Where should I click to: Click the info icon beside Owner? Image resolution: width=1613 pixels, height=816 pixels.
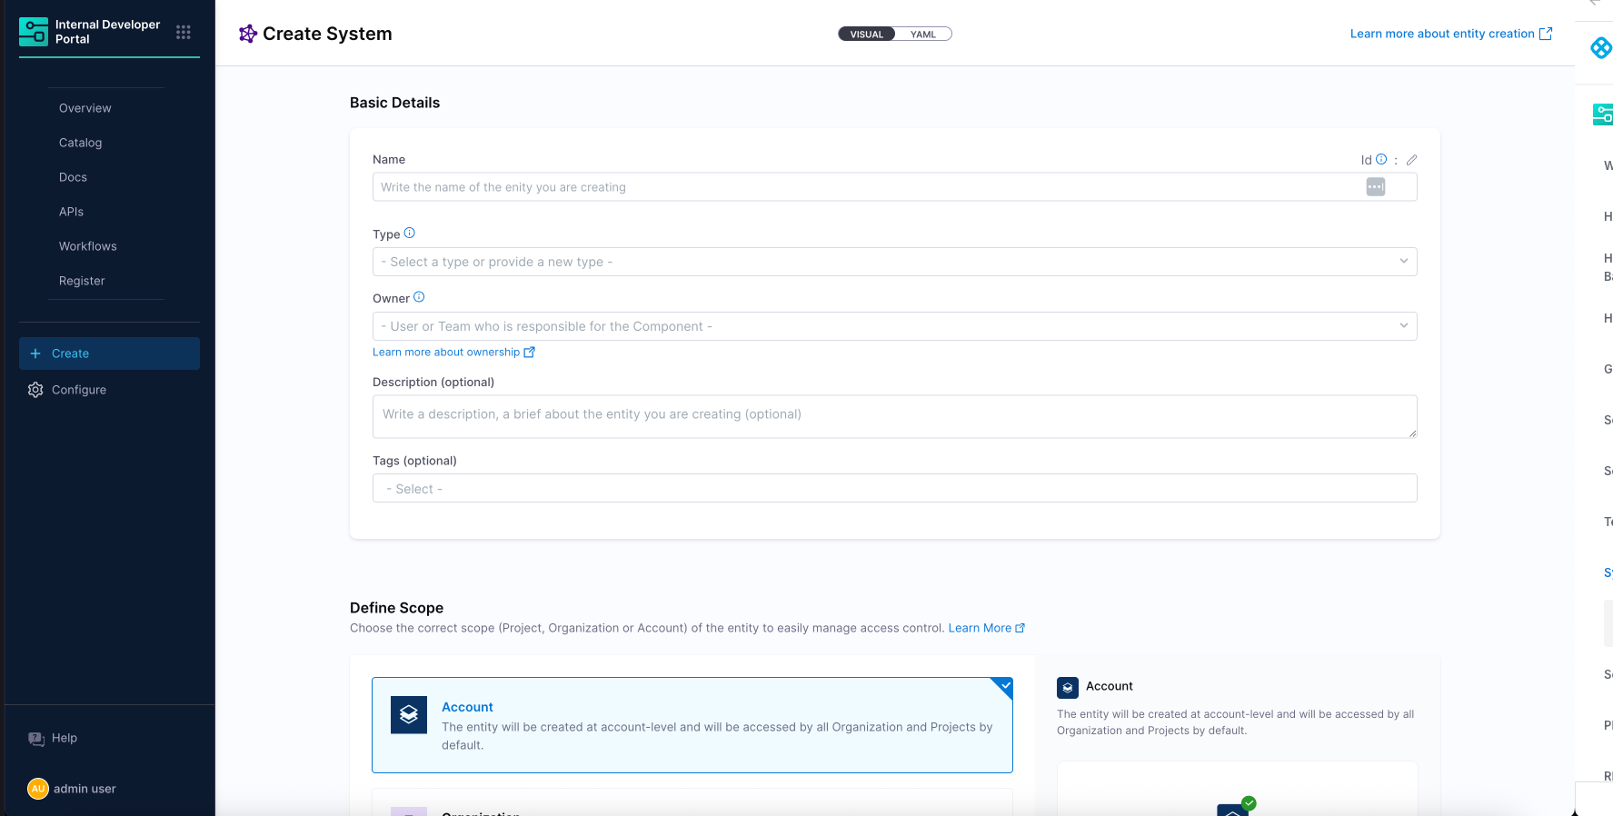click(x=419, y=297)
